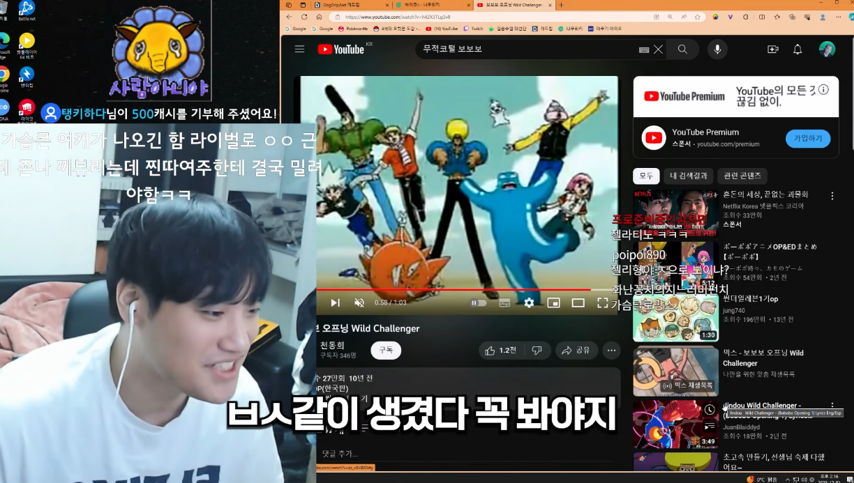Toggle theater mode on the player
Viewport: 854px width, 483px height.
click(578, 302)
